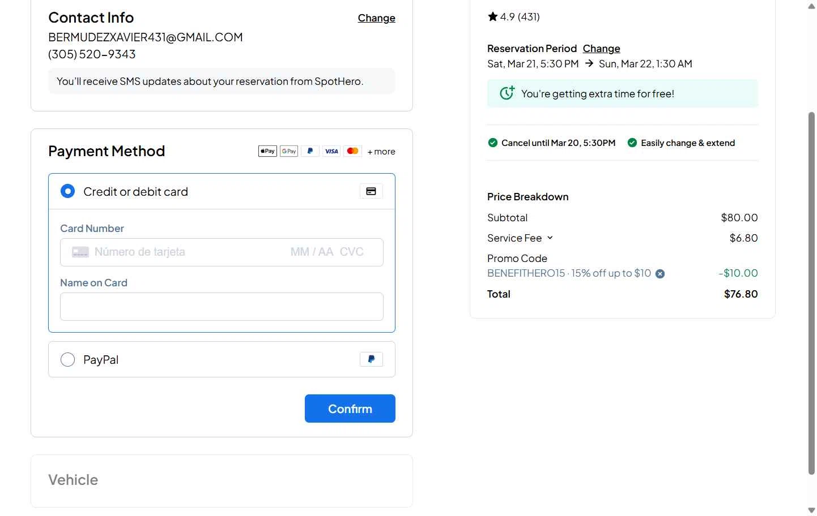Click the Name on Card field

click(x=222, y=307)
